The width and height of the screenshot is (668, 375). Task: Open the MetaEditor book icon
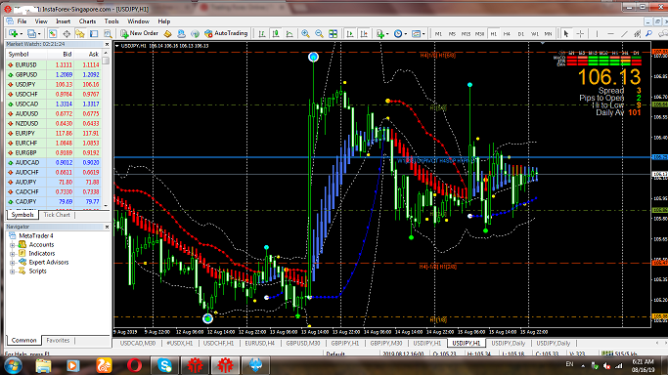(x=168, y=33)
